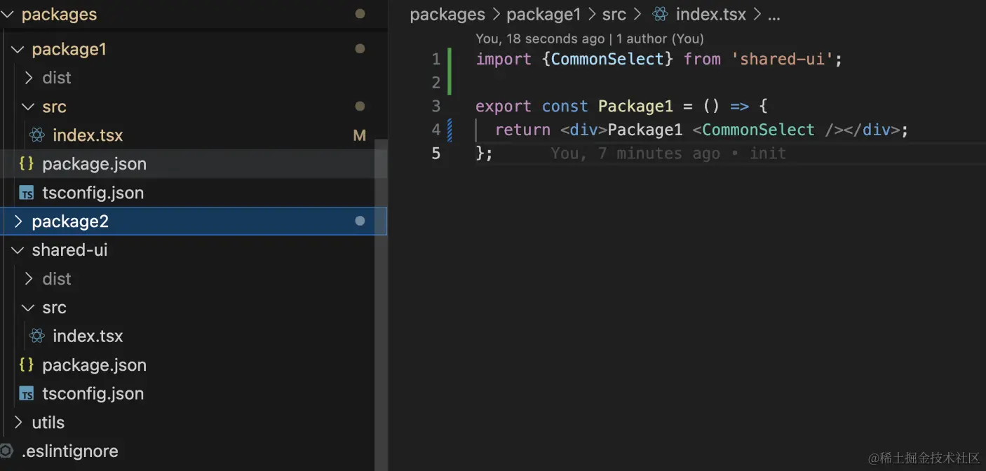Click the breadcrumb ellipsis symbol
Viewport: 986px width, 471px height.
coord(774,15)
